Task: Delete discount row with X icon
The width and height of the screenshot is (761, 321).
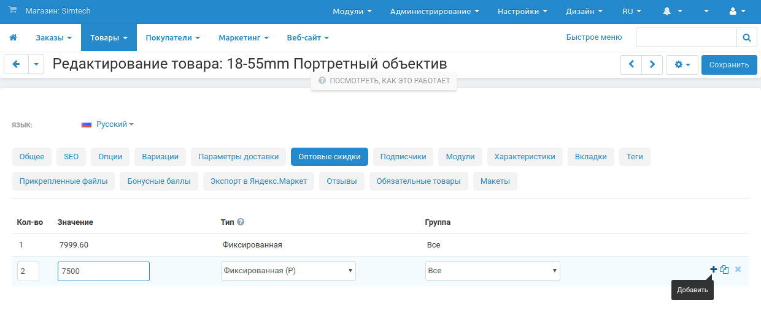Action: [738, 270]
